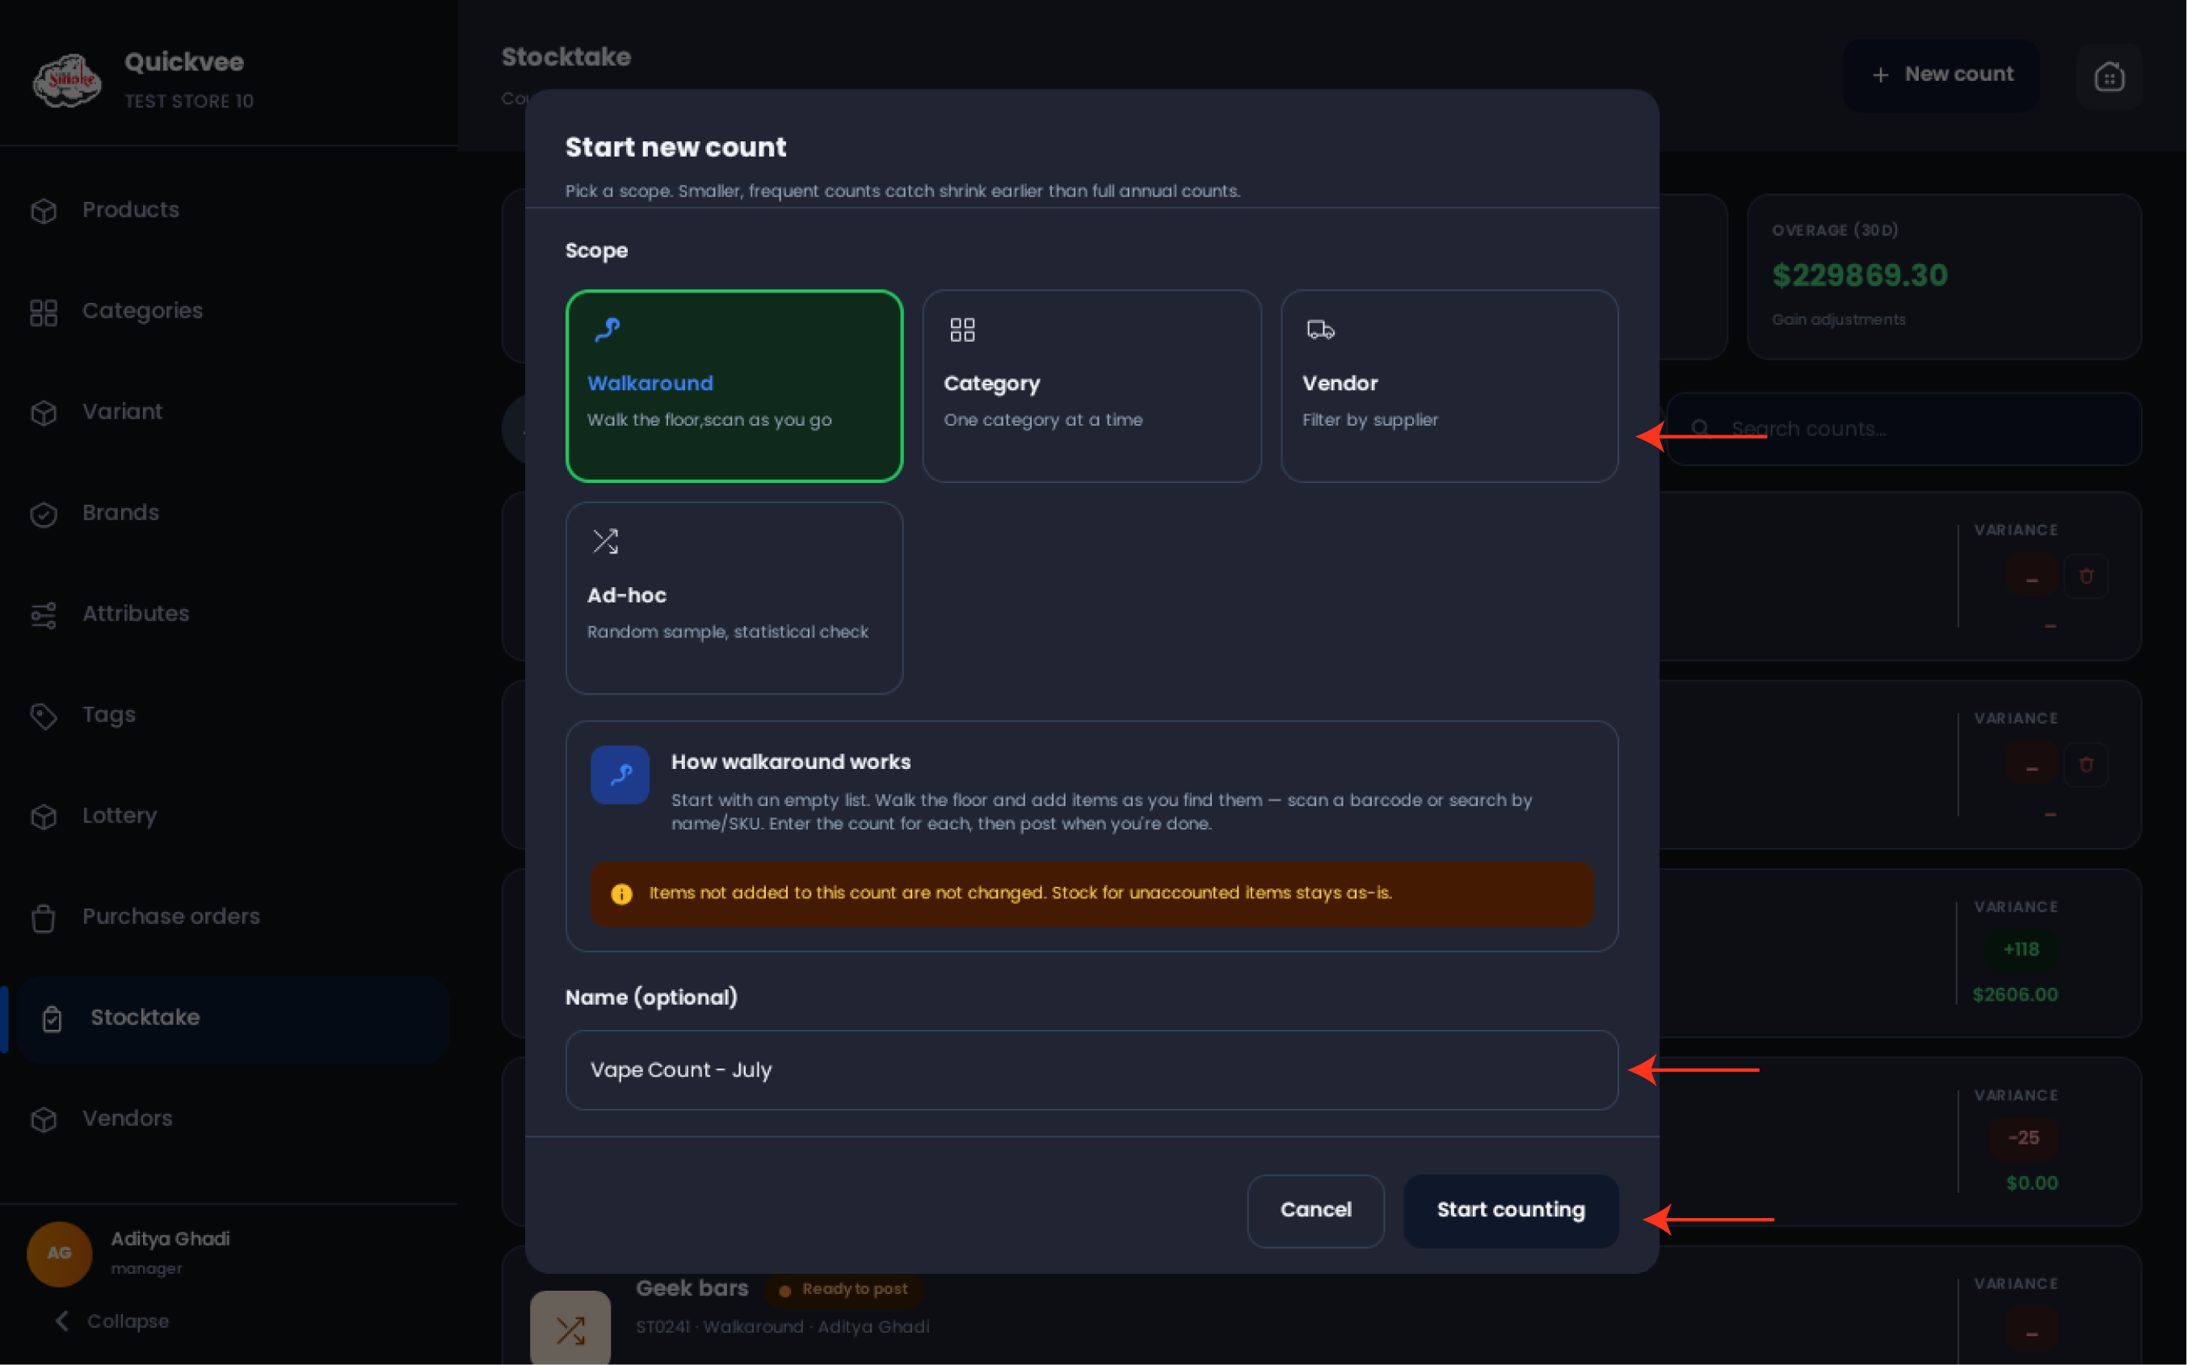Click Start counting
The height and width of the screenshot is (1365, 2187).
click(x=1511, y=1211)
